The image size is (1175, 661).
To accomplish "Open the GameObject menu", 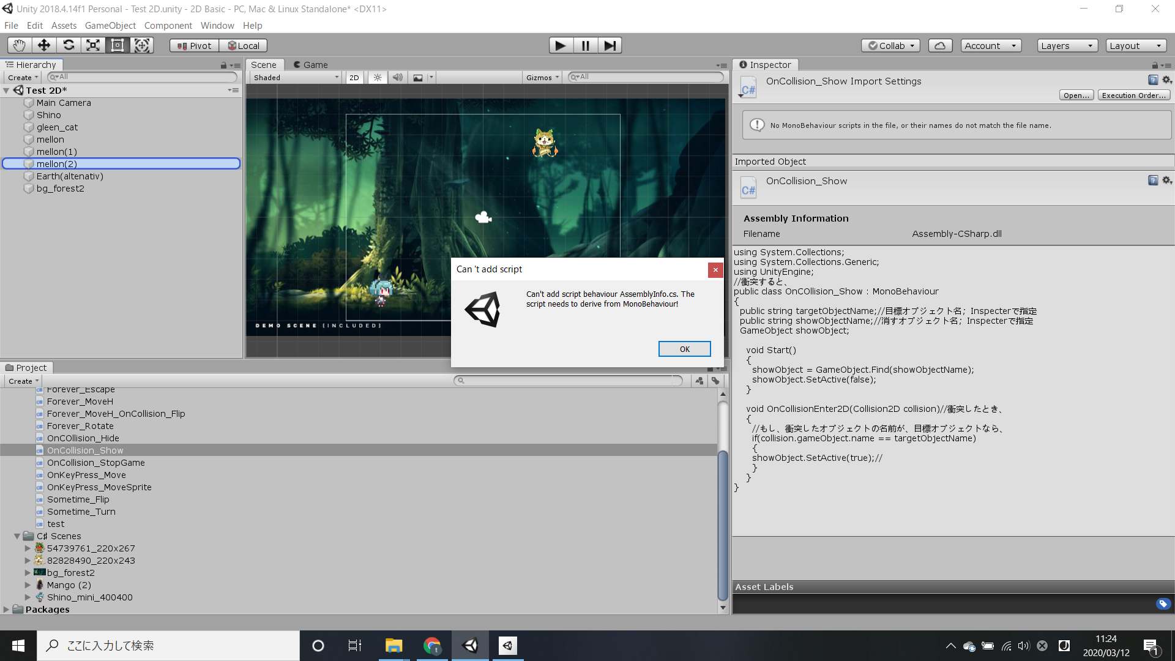I will pos(110,26).
